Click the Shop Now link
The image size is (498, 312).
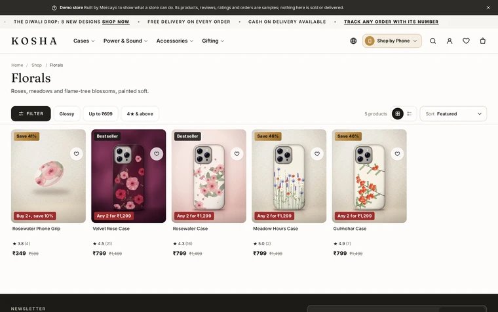coord(115,22)
